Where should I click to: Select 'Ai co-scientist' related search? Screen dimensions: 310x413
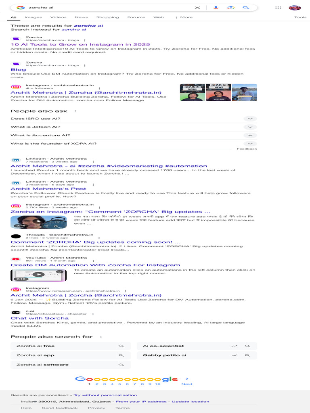[197, 346]
